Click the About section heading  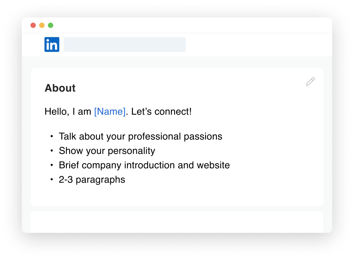click(60, 88)
